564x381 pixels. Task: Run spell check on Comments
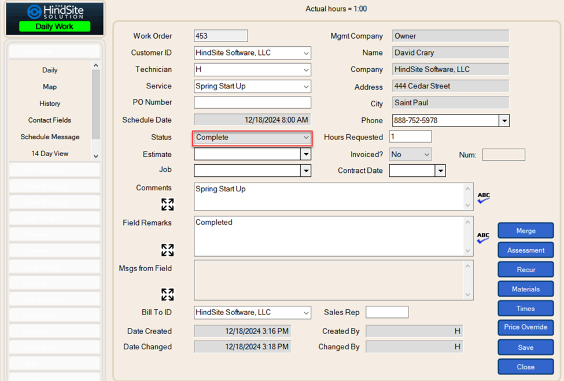point(483,197)
